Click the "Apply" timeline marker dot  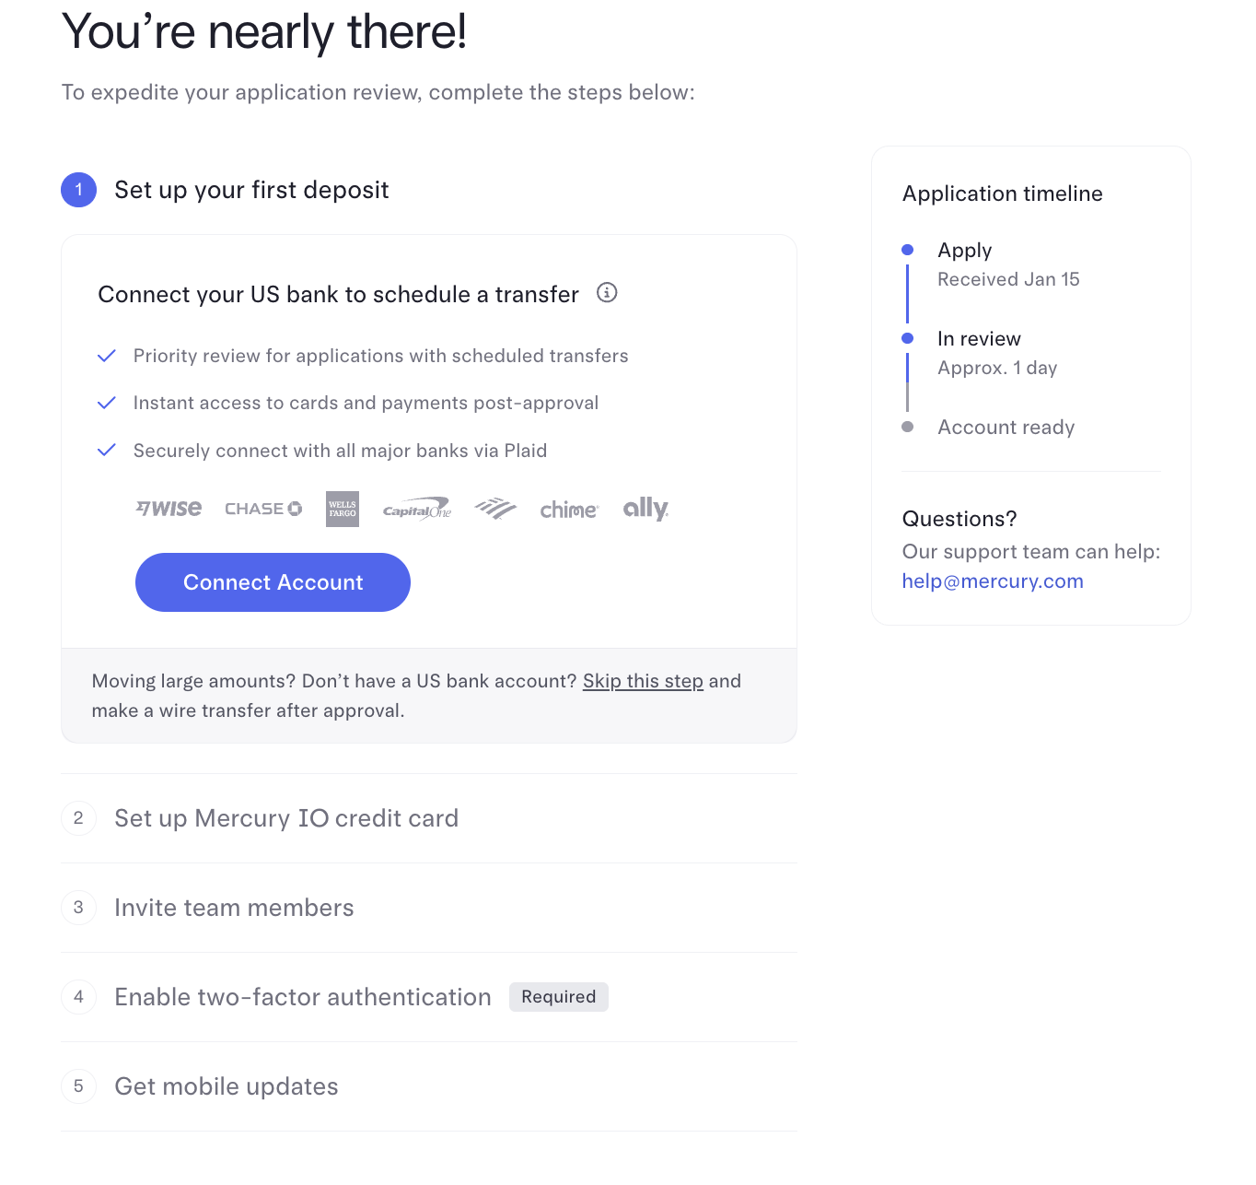(908, 250)
